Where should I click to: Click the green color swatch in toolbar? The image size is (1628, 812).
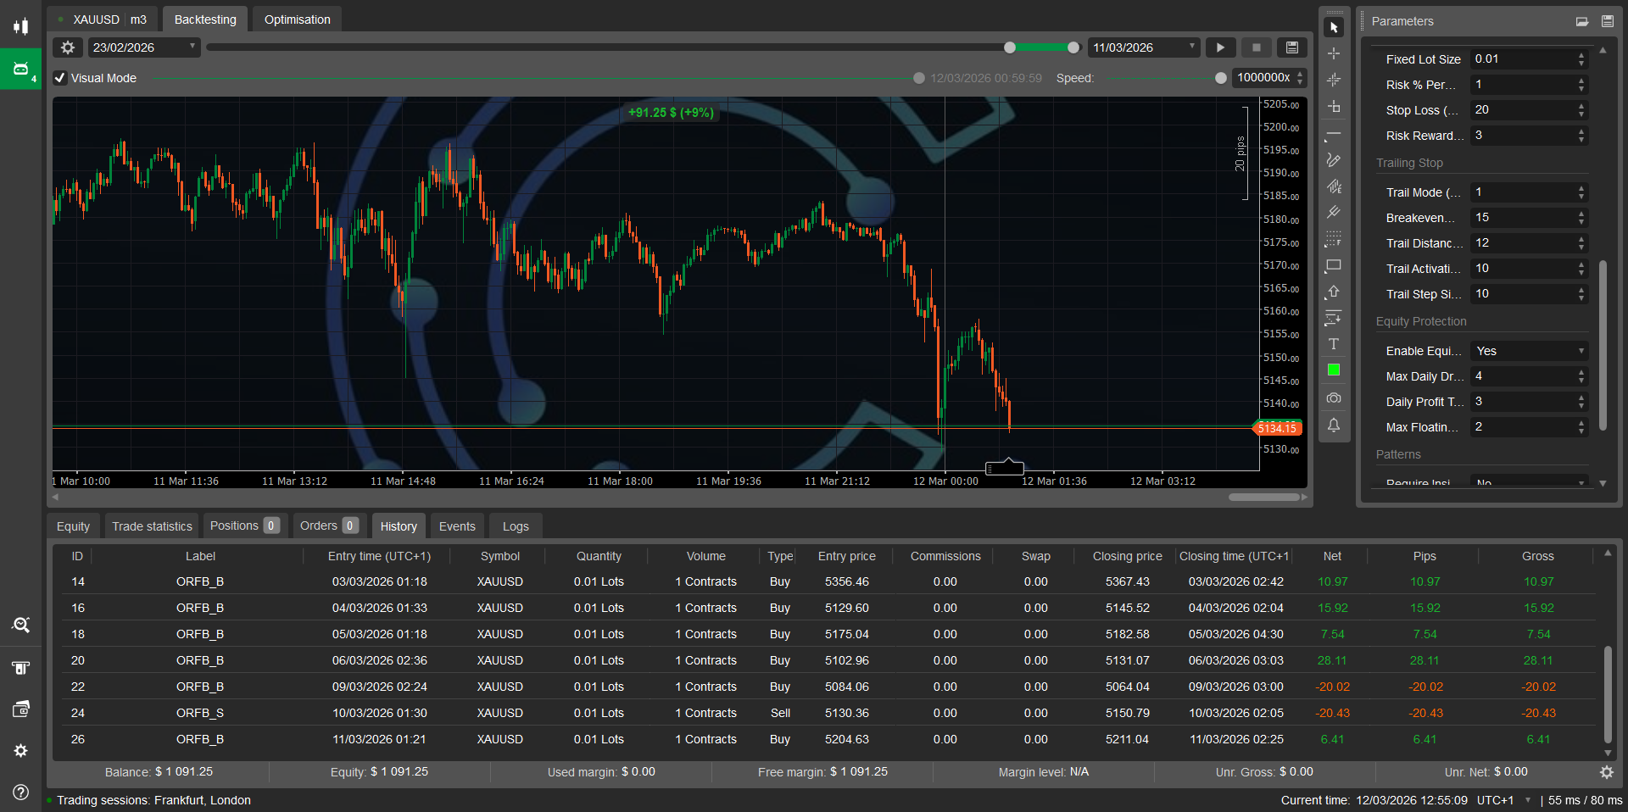click(1334, 370)
